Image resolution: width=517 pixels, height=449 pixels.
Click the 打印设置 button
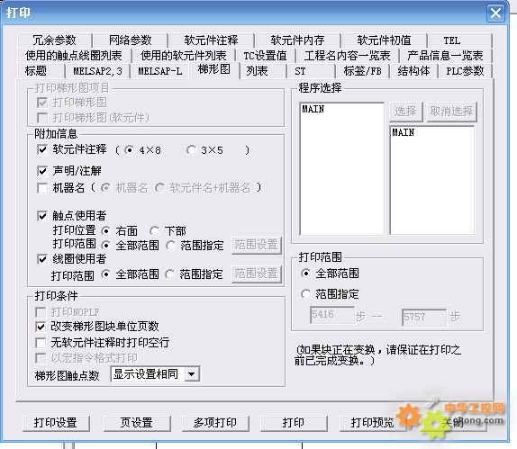[x=56, y=423]
